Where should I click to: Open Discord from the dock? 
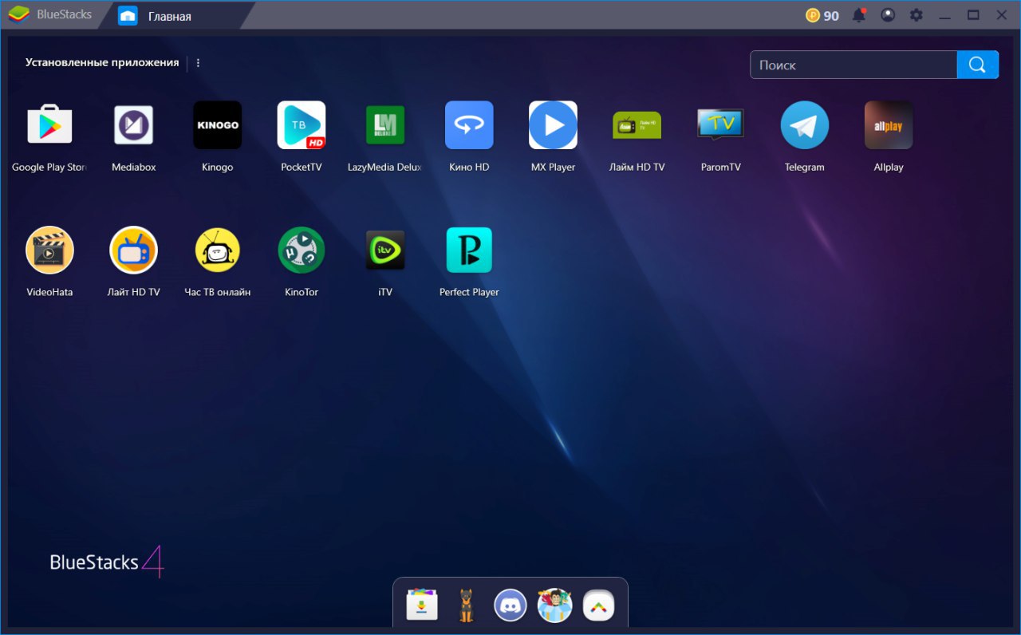[x=510, y=605]
